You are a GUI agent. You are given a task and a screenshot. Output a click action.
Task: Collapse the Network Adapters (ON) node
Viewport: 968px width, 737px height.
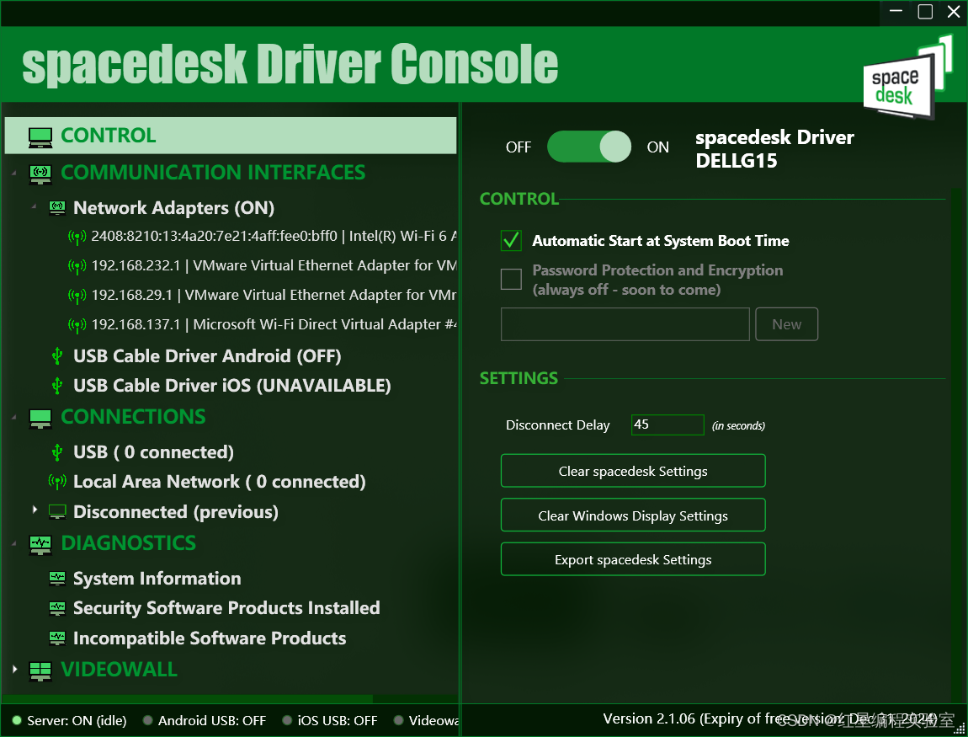click(x=35, y=207)
